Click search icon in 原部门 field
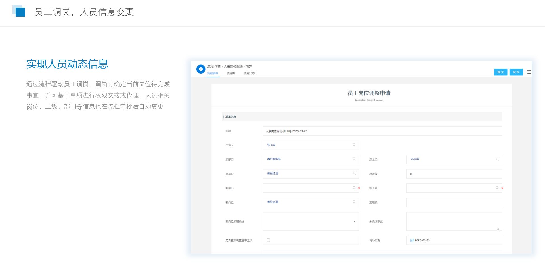Screen dimensions: 545x268 click(x=354, y=159)
